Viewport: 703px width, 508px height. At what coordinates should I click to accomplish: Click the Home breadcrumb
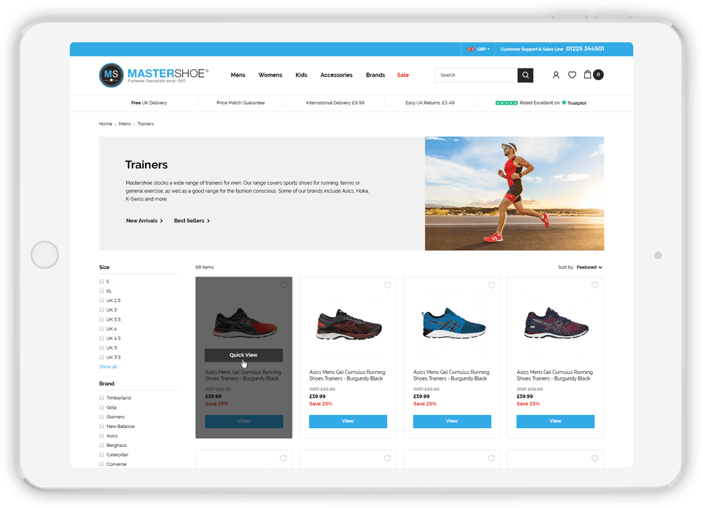point(105,123)
